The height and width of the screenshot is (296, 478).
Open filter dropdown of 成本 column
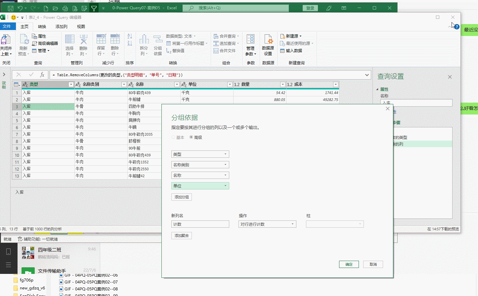335,85
